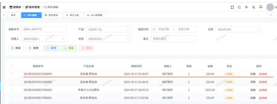
Task: Focus the 调度单号 input field
Action: coord(44,29)
